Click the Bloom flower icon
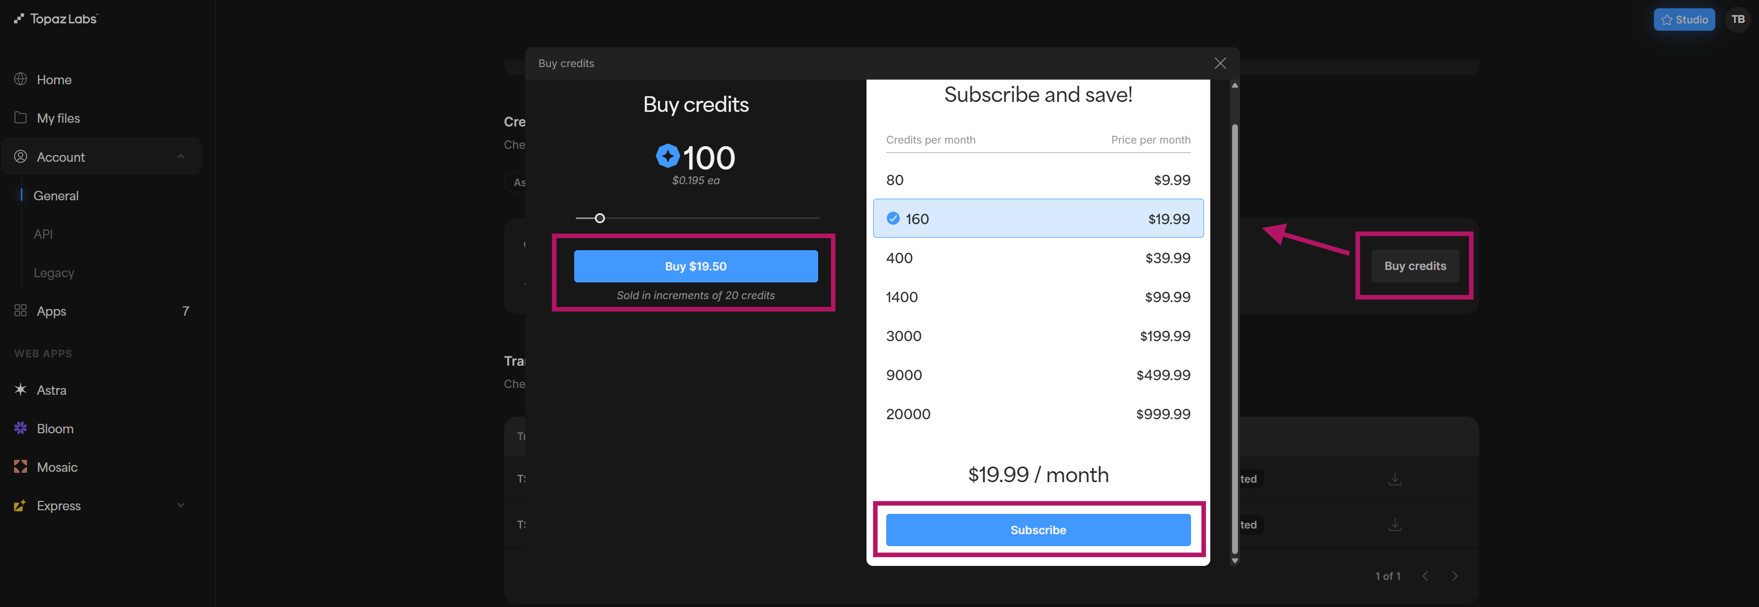Screen dimensions: 1759x607 click(20, 428)
